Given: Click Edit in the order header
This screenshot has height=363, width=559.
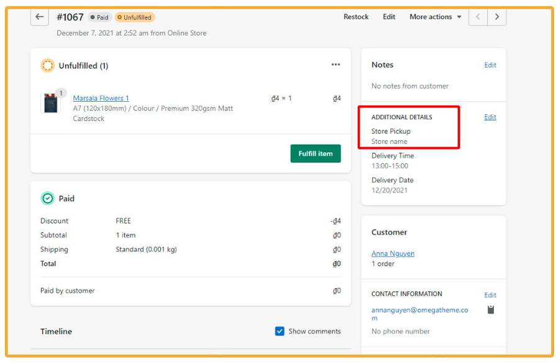Looking at the screenshot, I should point(389,17).
